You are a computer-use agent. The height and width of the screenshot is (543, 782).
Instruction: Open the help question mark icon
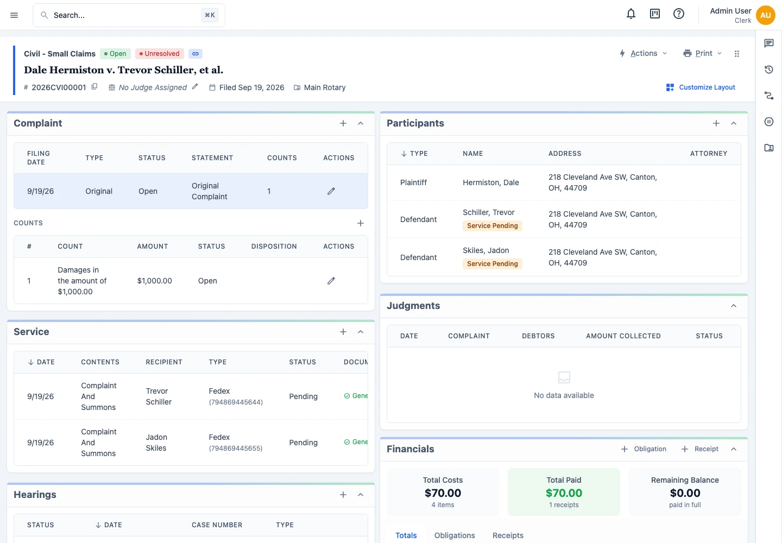(x=679, y=14)
